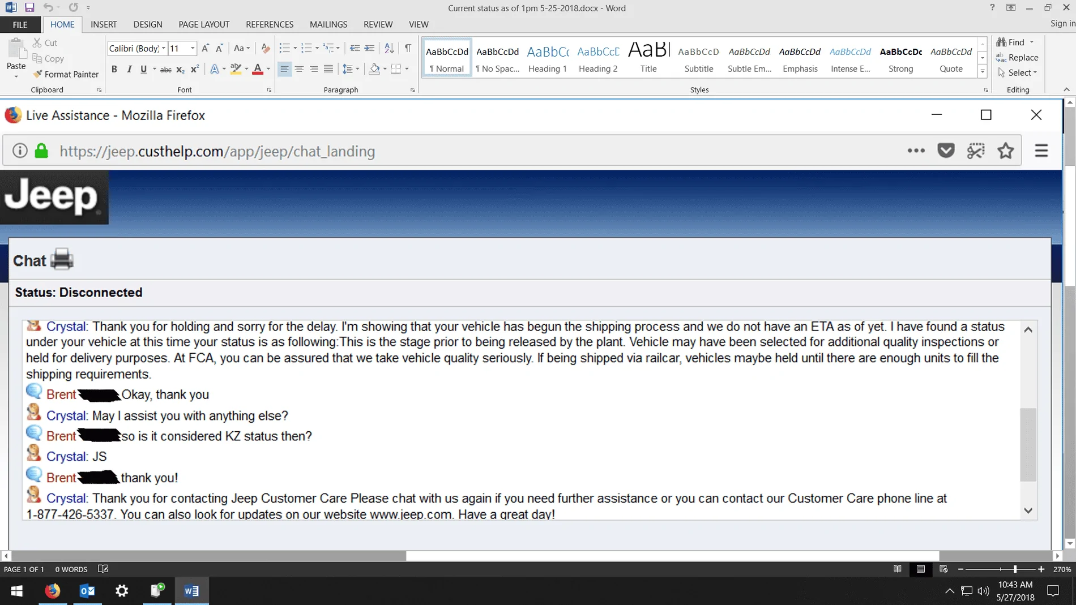This screenshot has width=1076, height=605.
Task: Click the Firefox icon on the taskbar
Action: click(x=53, y=591)
